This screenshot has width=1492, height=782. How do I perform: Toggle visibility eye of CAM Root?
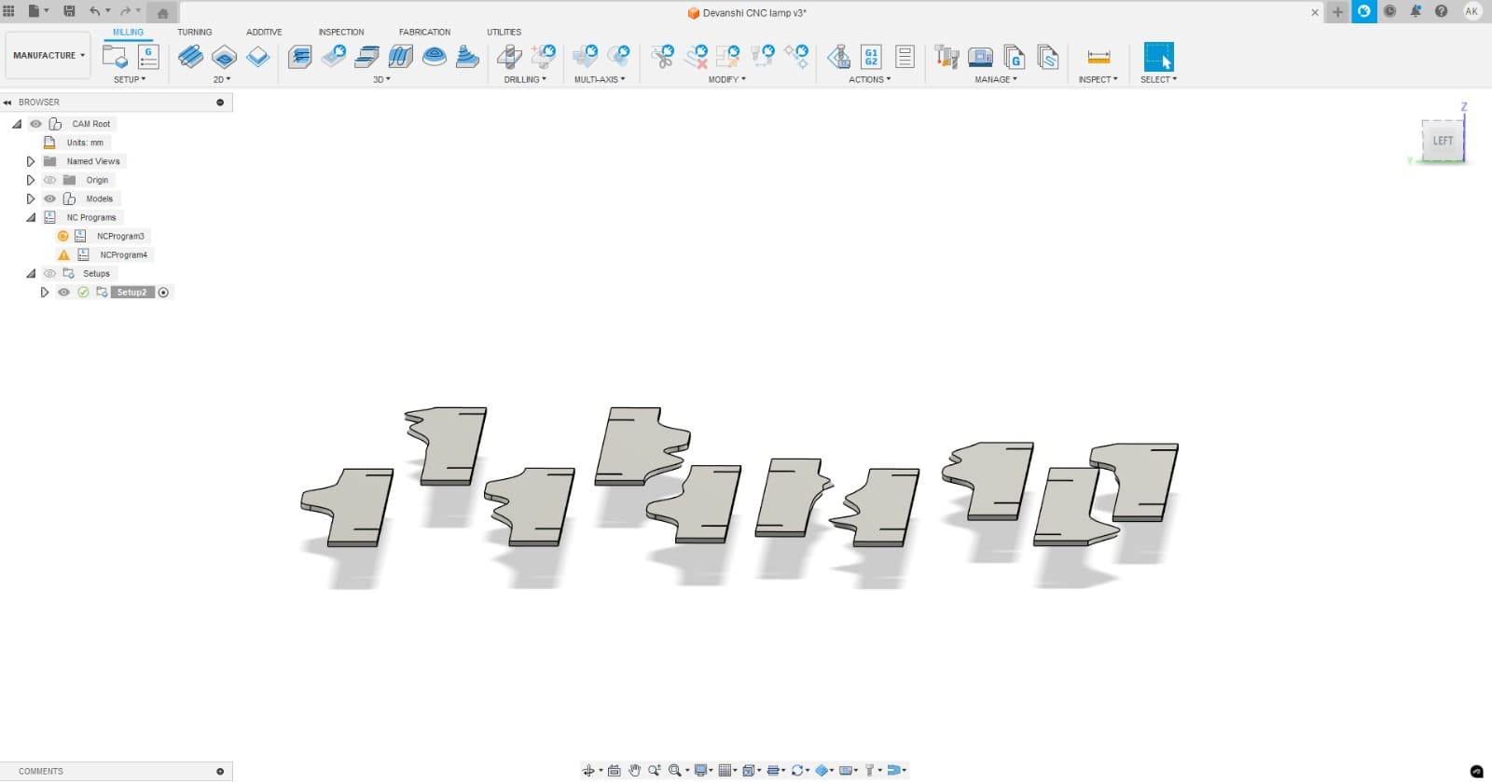(35, 124)
